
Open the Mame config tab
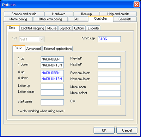click(x=18, y=19)
